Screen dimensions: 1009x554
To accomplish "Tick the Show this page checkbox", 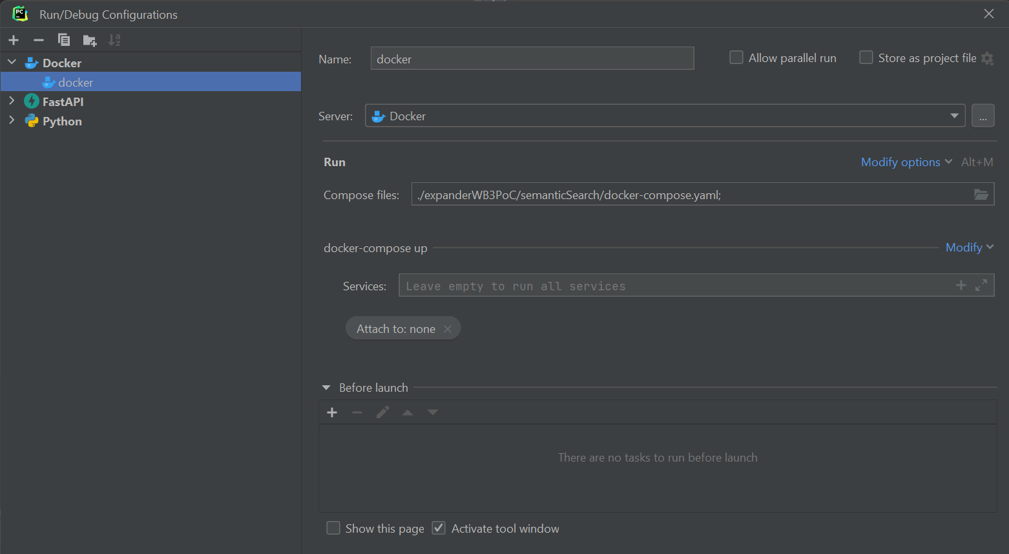I will click(333, 528).
